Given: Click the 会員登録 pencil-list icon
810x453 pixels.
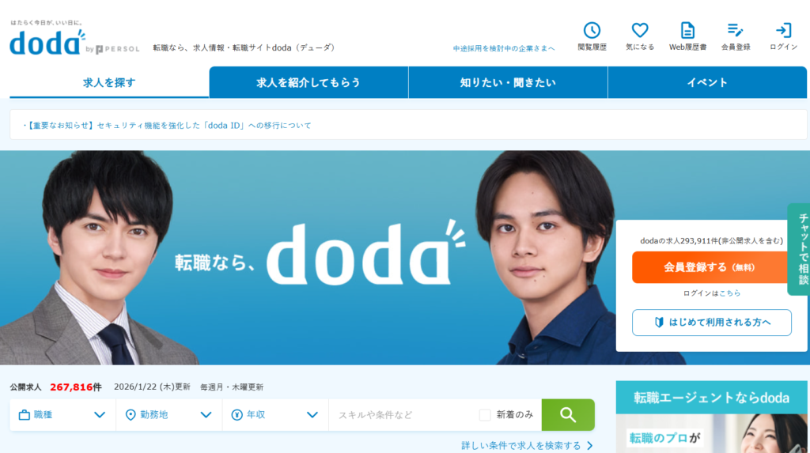Looking at the screenshot, I should click(735, 30).
